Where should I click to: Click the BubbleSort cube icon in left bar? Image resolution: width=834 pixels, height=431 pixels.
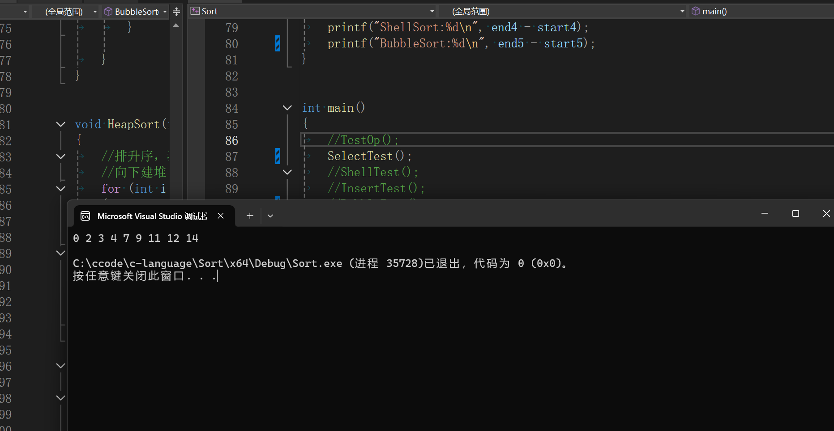click(x=108, y=12)
